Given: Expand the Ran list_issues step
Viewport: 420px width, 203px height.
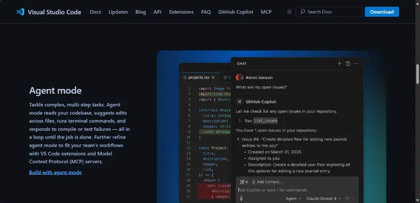Looking at the screenshot, I should (240, 121).
